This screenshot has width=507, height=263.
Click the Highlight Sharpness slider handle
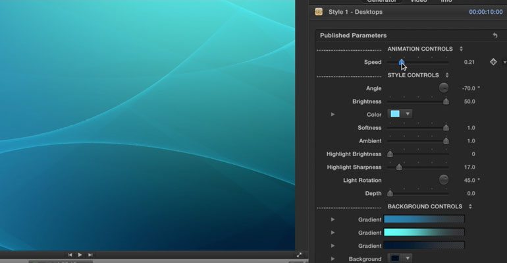tap(399, 167)
